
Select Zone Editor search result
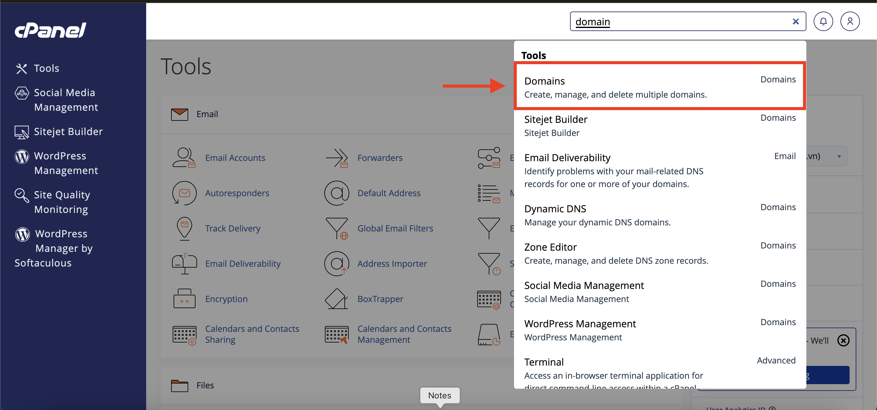(660, 254)
